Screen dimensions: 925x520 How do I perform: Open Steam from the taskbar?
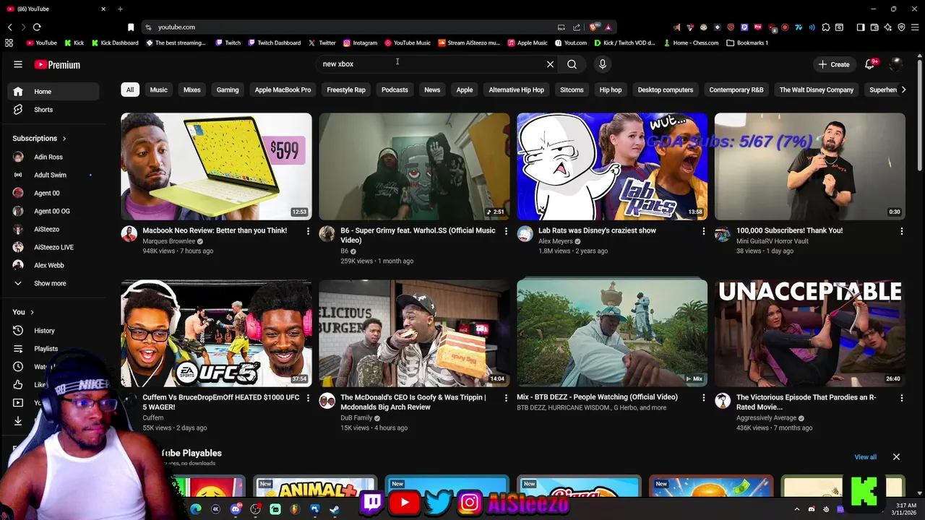335,509
